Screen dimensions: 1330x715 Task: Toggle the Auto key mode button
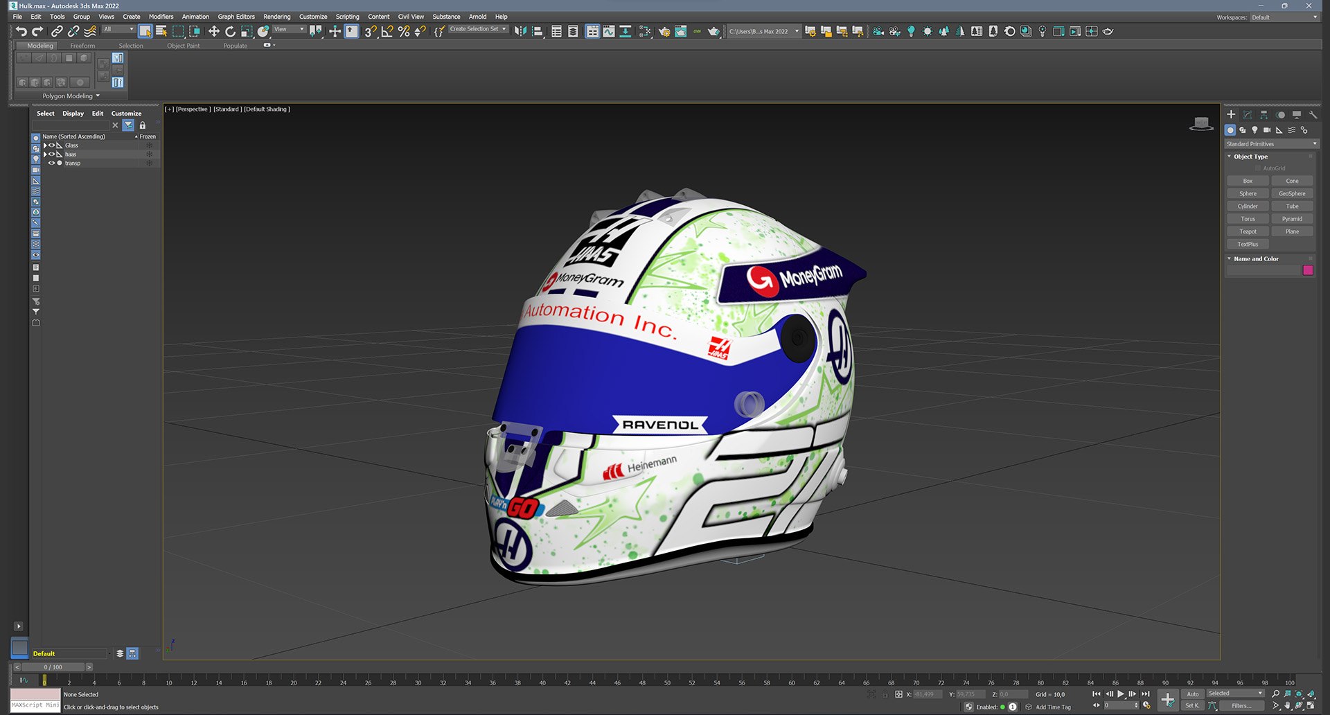1193,694
